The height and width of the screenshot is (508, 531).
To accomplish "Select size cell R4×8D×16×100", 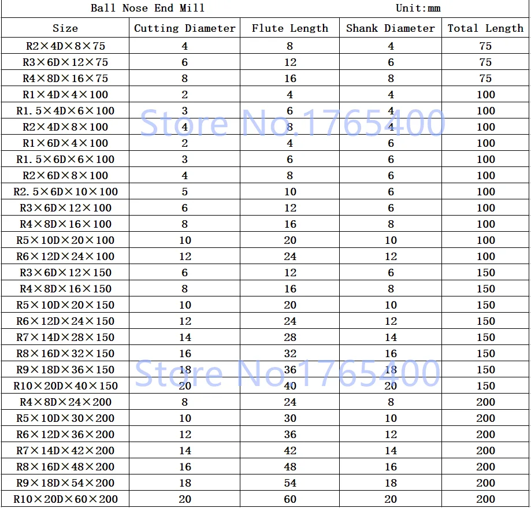I will (65, 224).
